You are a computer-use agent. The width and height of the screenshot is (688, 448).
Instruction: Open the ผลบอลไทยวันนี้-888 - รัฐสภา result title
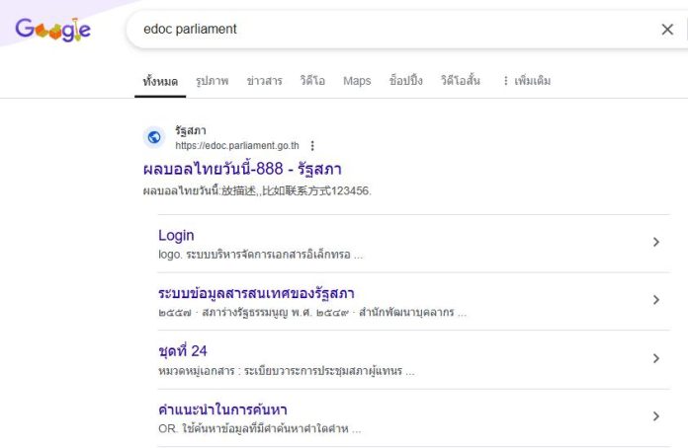(242, 169)
